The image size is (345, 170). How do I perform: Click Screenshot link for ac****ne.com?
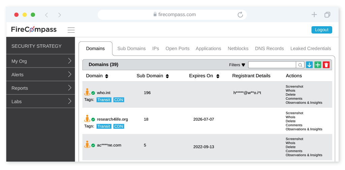point(294,139)
